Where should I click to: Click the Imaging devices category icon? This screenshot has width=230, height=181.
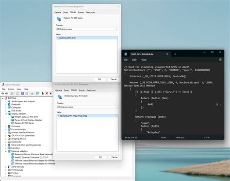(9, 139)
